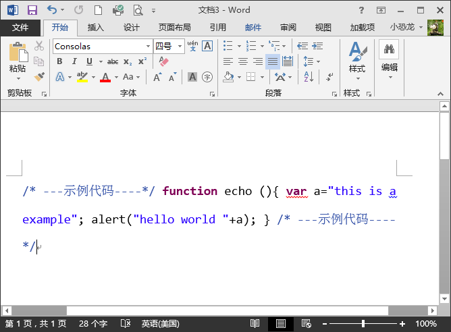Click the Grow Font icon

tap(157, 77)
